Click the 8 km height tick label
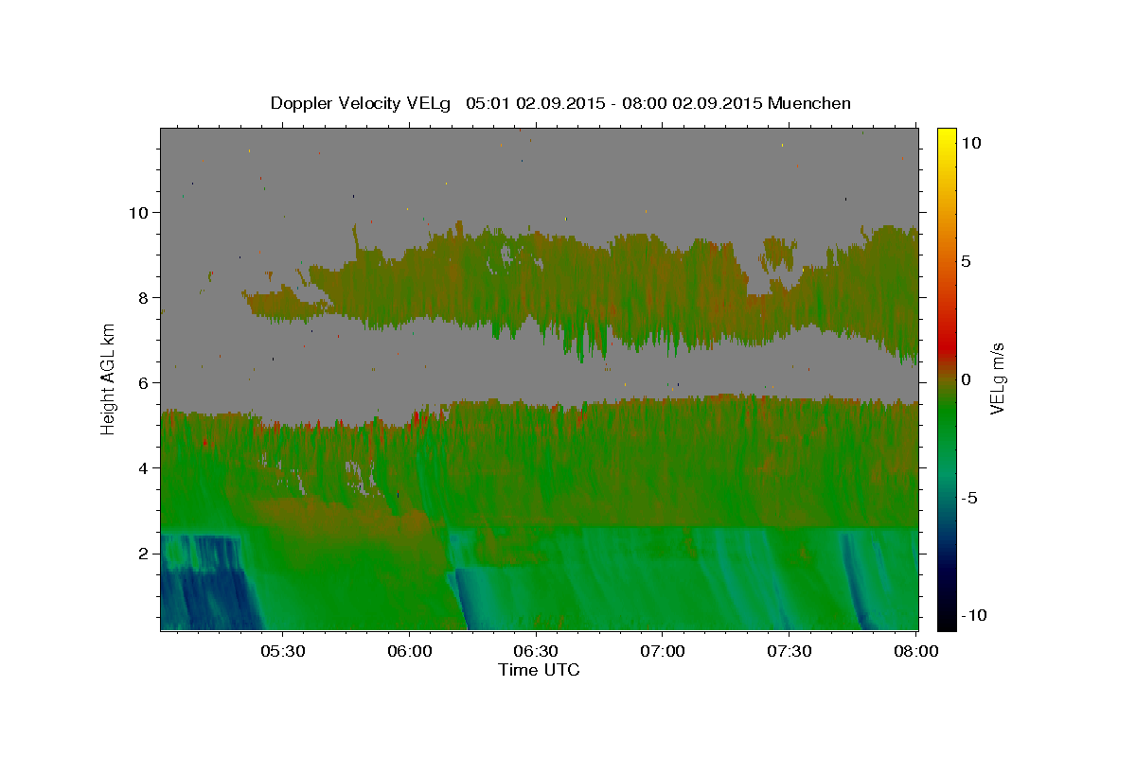The image size is (1136, 757). [146, 297]
